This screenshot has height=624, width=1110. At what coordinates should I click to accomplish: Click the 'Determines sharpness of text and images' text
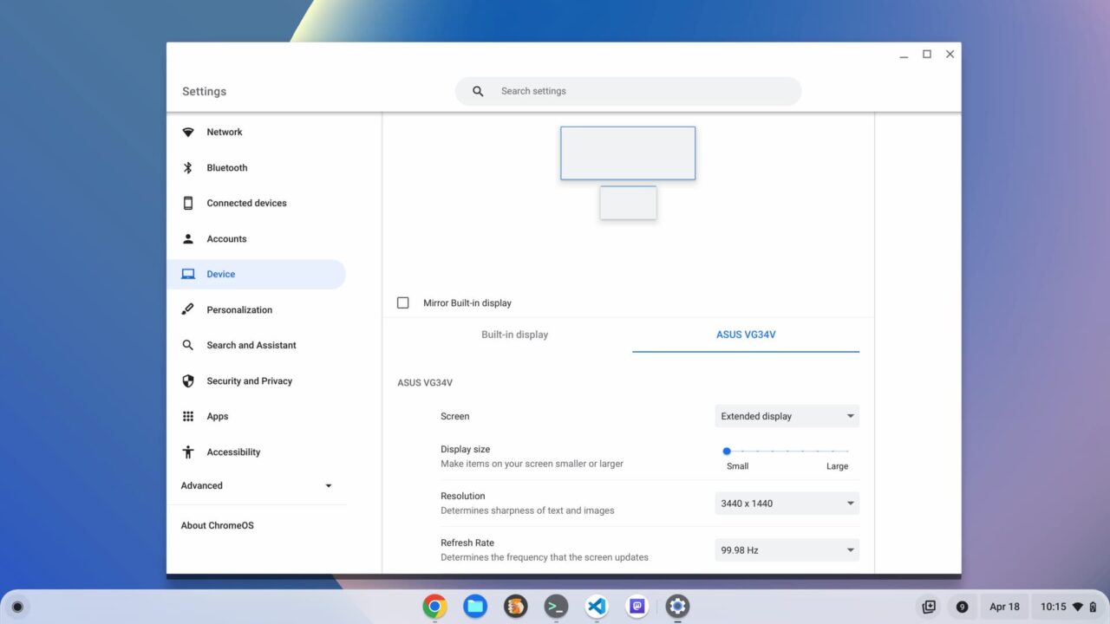[x=527, y=510]
